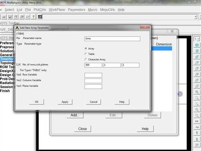Image resolution: width=201 pixels, height=151 pixels.
Task: Switch to Back view icon
Action: click(197, 74)
